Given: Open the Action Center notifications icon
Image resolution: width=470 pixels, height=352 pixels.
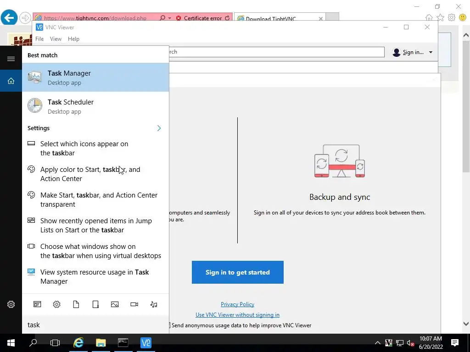Looking at the screenshot, I should 455,343.
